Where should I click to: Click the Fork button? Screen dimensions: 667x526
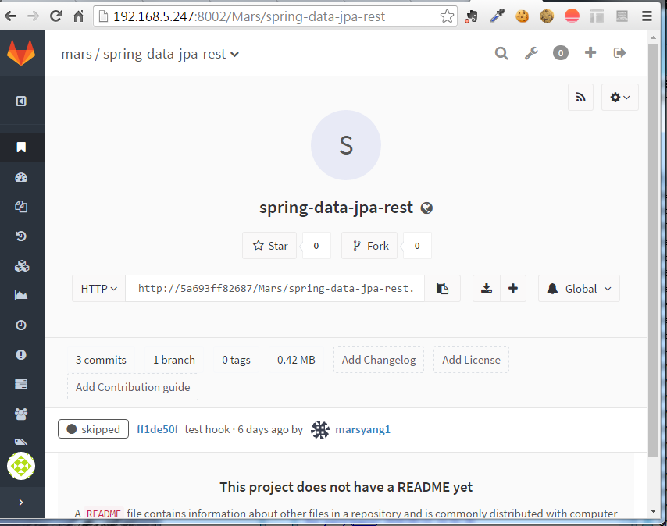click(x=369, y=246)
